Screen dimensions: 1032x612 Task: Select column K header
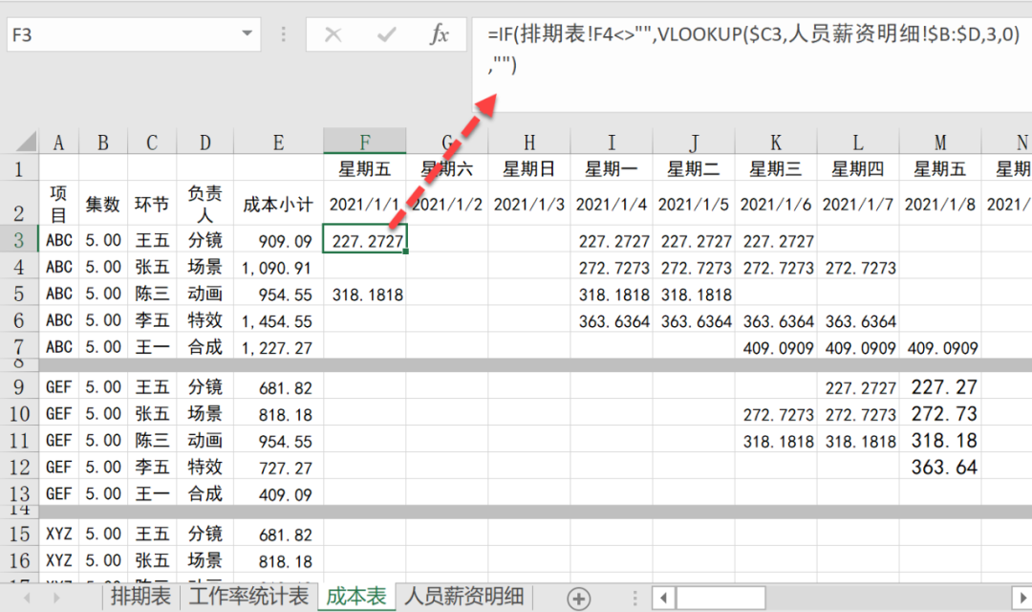click(776, 142)
